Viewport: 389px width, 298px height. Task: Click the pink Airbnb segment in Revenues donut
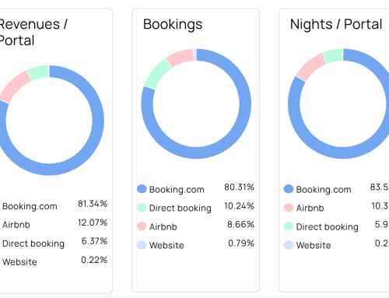coord(16,87)
